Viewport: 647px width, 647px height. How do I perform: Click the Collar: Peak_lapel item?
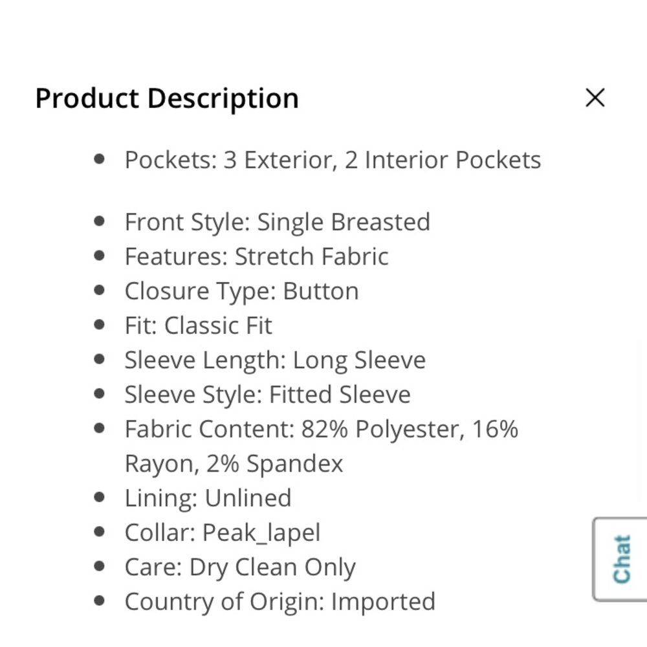pos(222,532)
